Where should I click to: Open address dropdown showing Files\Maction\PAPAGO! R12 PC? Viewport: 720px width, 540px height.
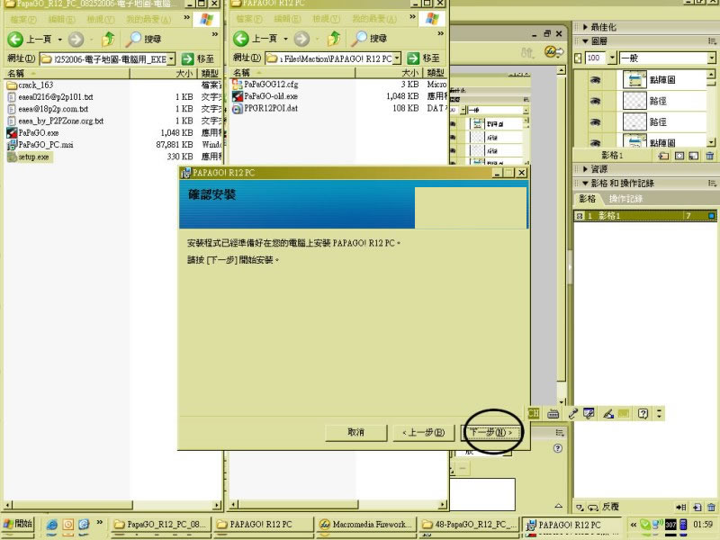click(397, 58)
